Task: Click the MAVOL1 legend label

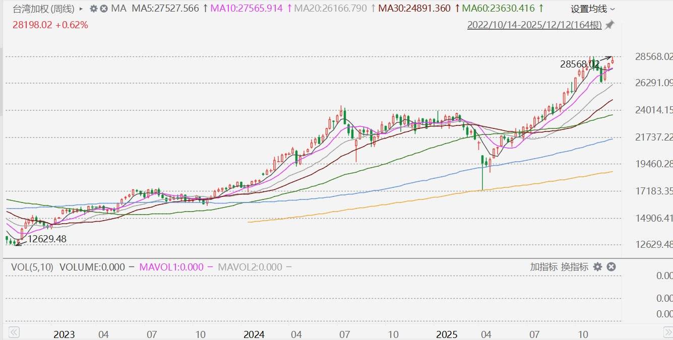Action: pyautogui.click(x=171, y=267)
